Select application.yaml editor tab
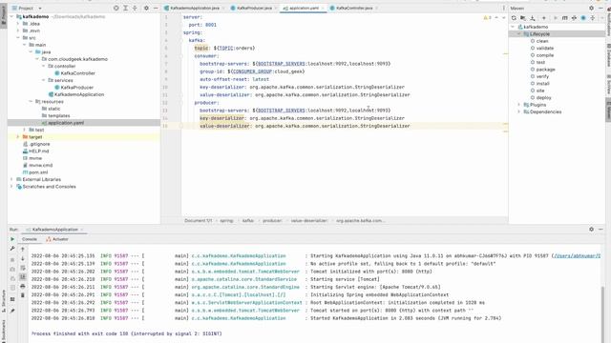611x343 pixels. [x=304, y=8]
